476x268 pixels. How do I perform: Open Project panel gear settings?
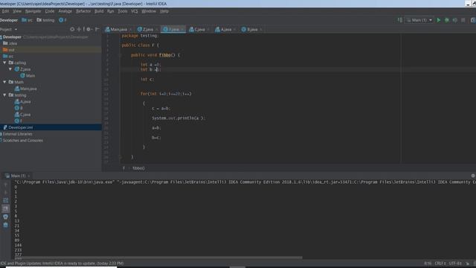[x=89, y=29]
